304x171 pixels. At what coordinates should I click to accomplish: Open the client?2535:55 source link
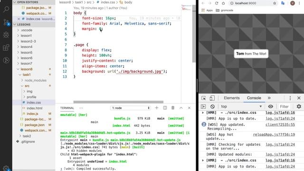[280, 124]
